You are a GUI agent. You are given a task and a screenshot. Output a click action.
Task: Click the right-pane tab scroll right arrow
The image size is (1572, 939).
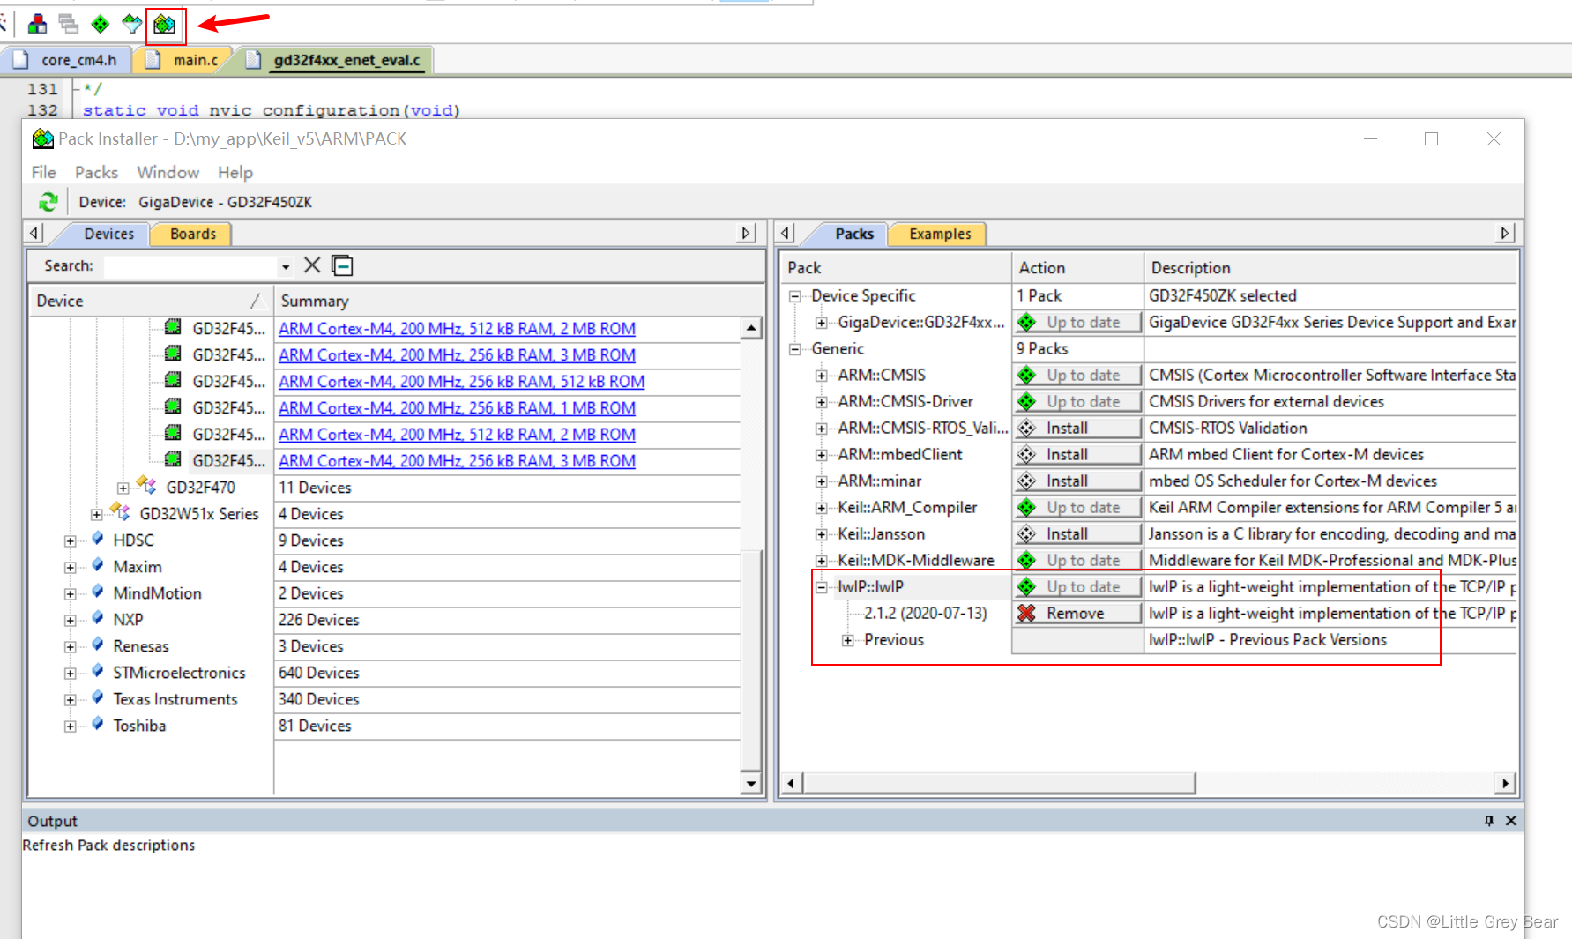pos(1505,233)
